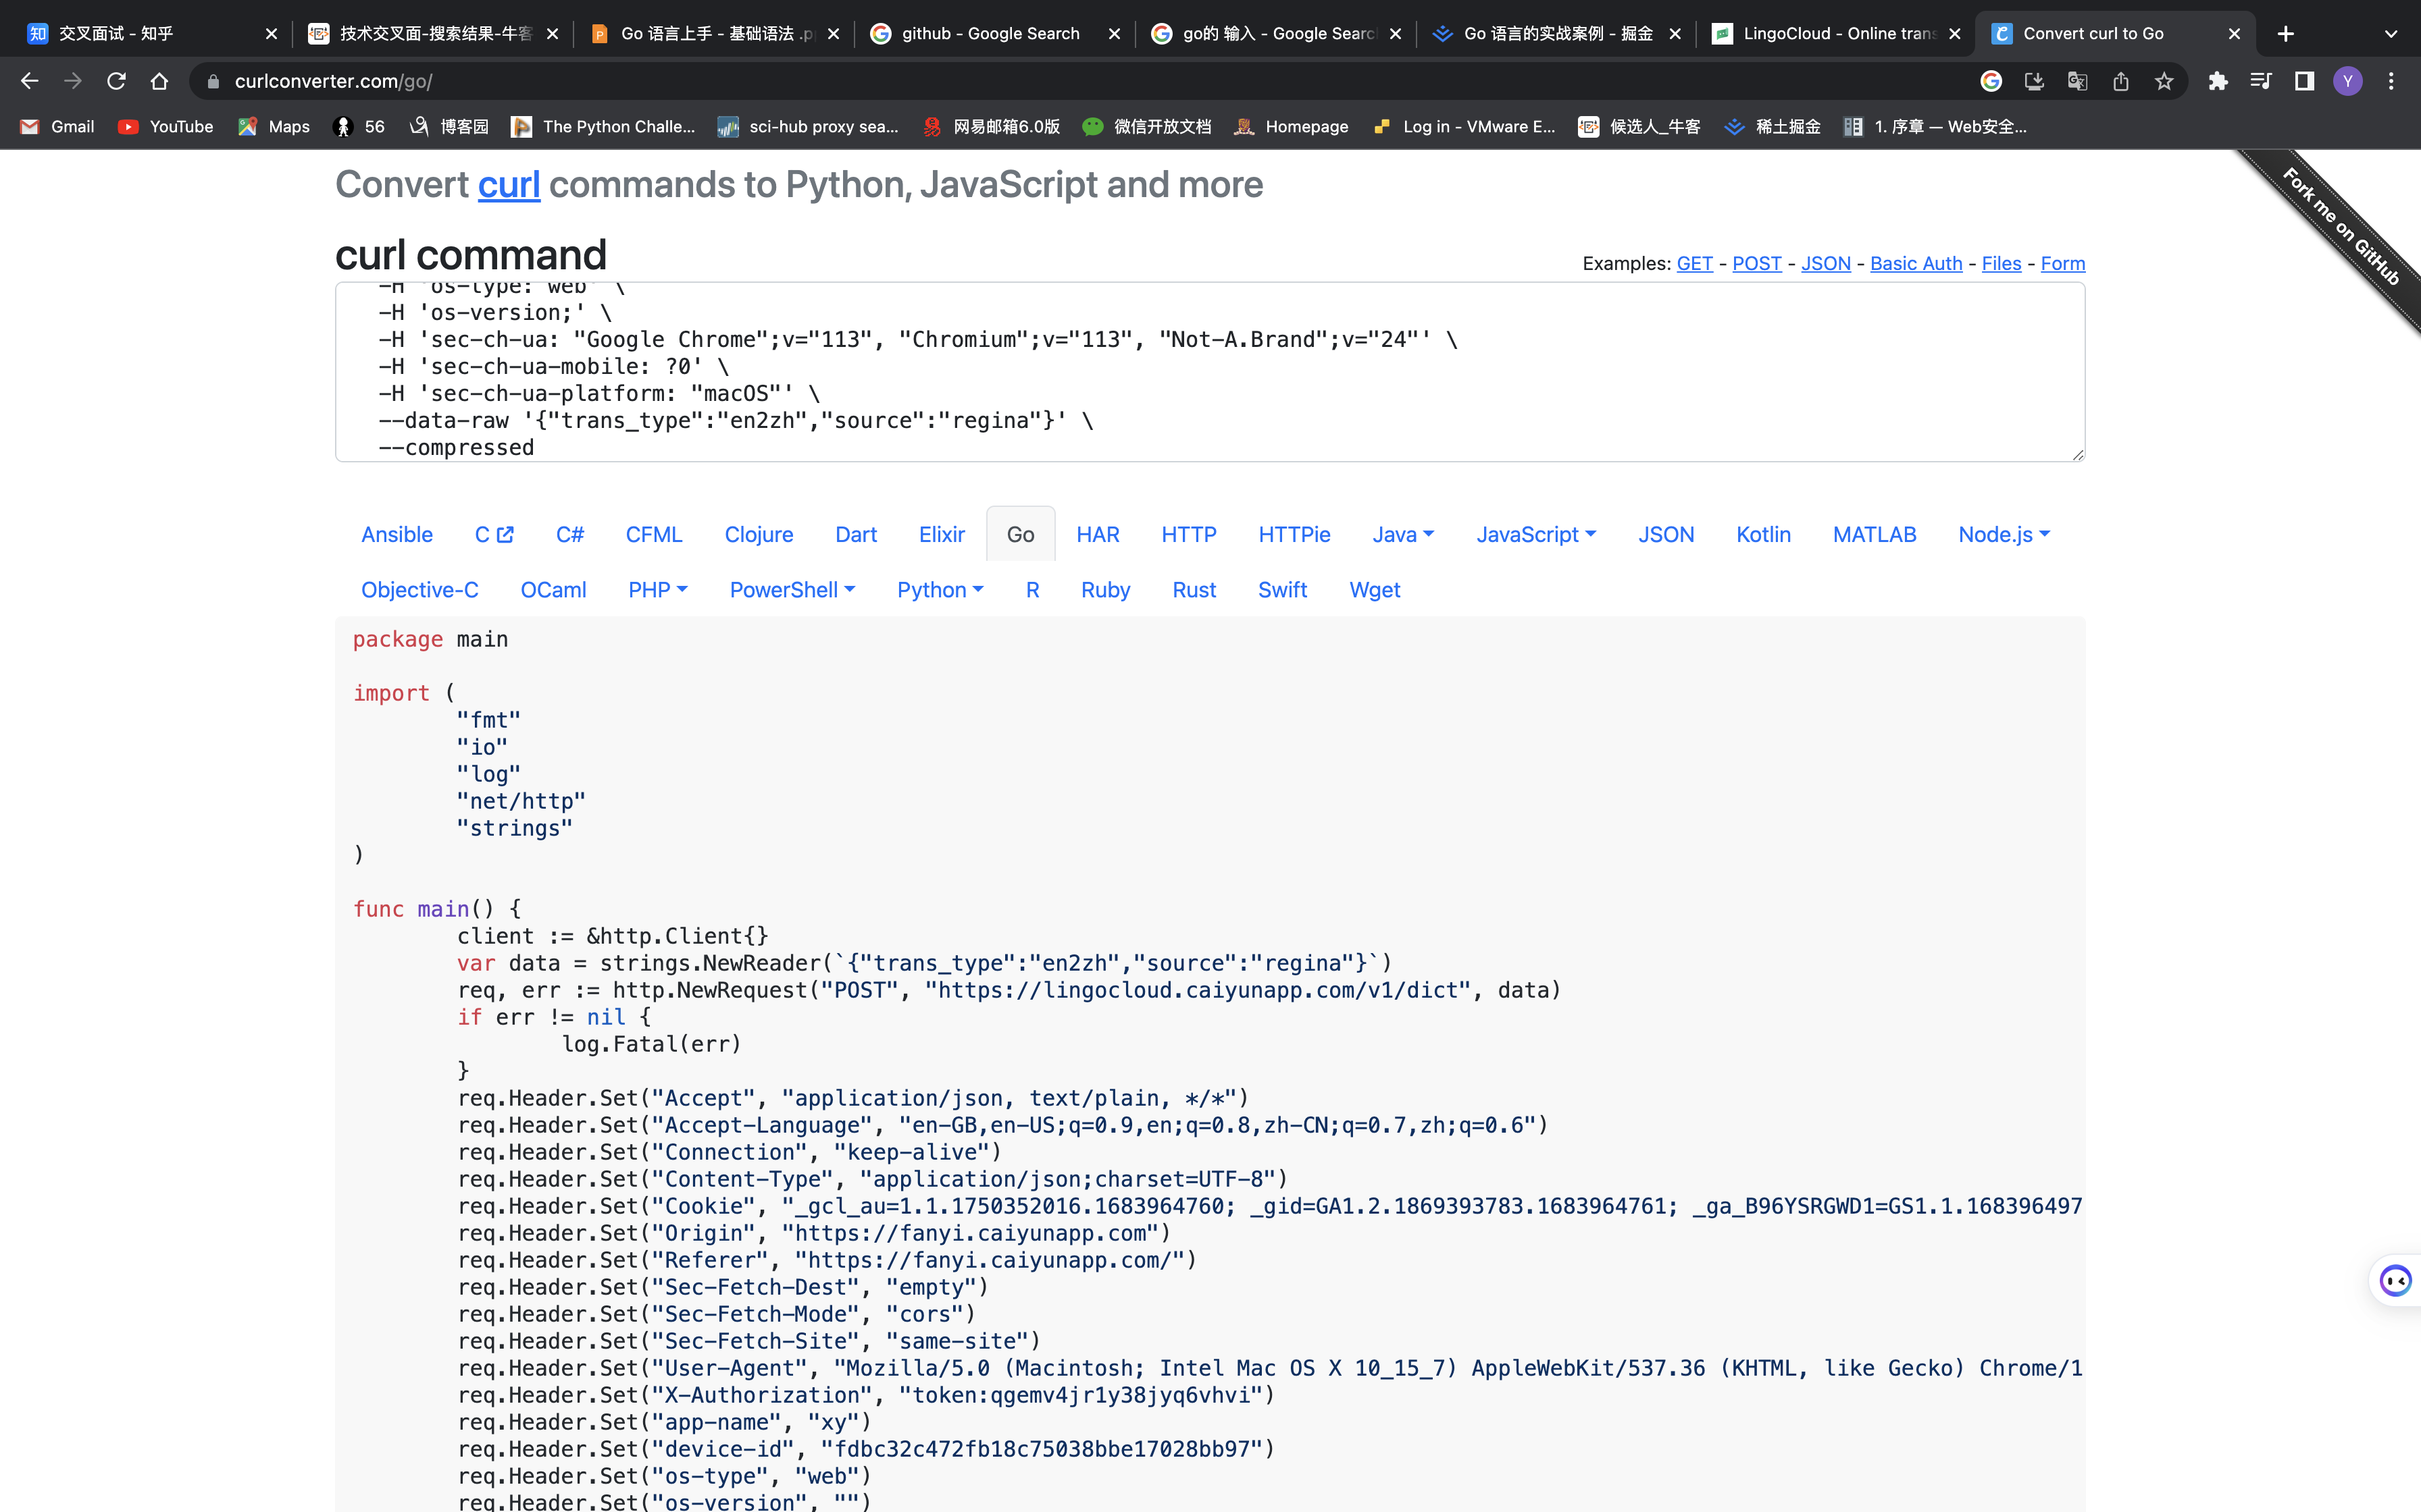
Task: Expand the JavaScript language dropdown
Action: tap(1535, 534)
